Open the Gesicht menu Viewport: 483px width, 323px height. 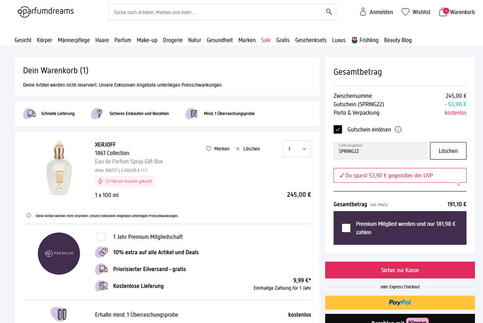(23, 40)
